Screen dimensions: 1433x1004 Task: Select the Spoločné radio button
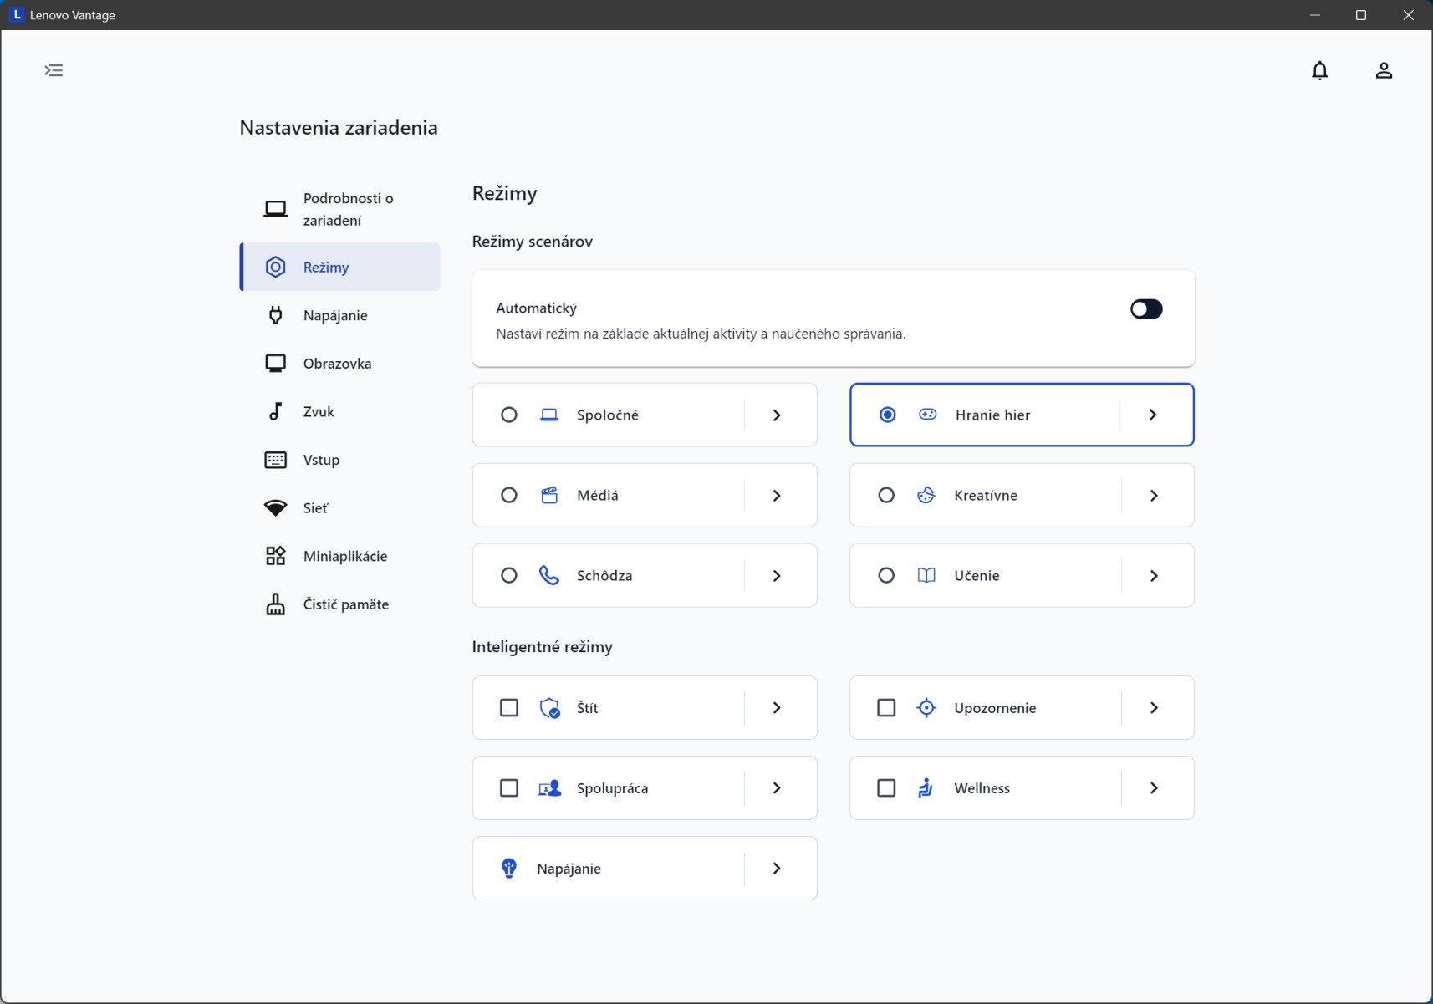pos(508,415)
